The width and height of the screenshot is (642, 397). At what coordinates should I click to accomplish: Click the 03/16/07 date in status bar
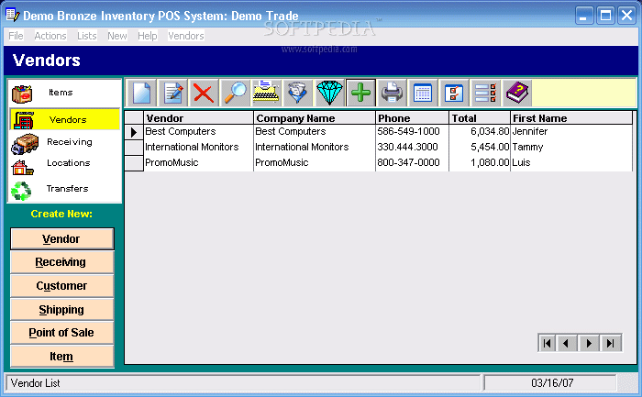click(552, 383)
